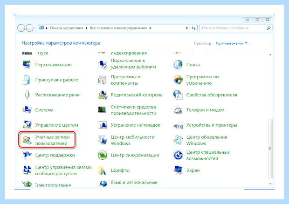Open Центр поддержки flag icon
This screenshot has width=289, height=204.
pos(27,155)
